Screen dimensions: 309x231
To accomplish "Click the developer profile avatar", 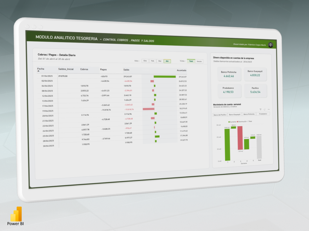I will (x=270, y=45).
